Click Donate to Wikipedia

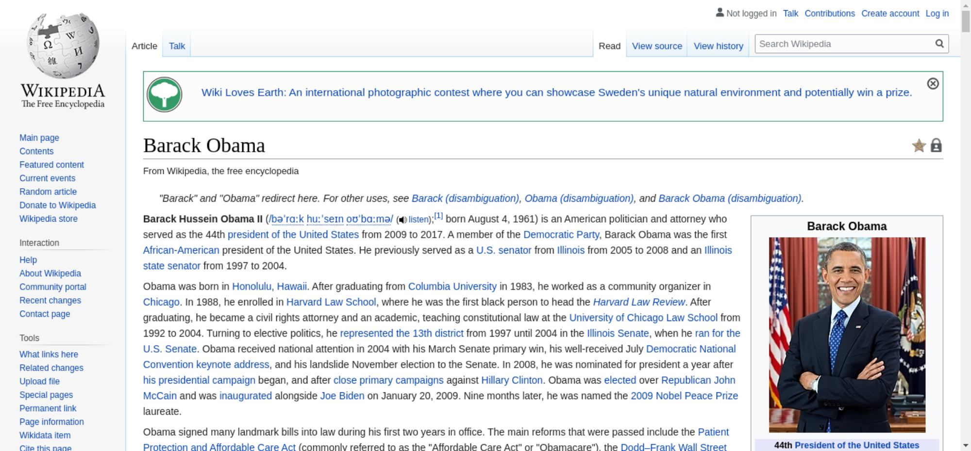57,205
